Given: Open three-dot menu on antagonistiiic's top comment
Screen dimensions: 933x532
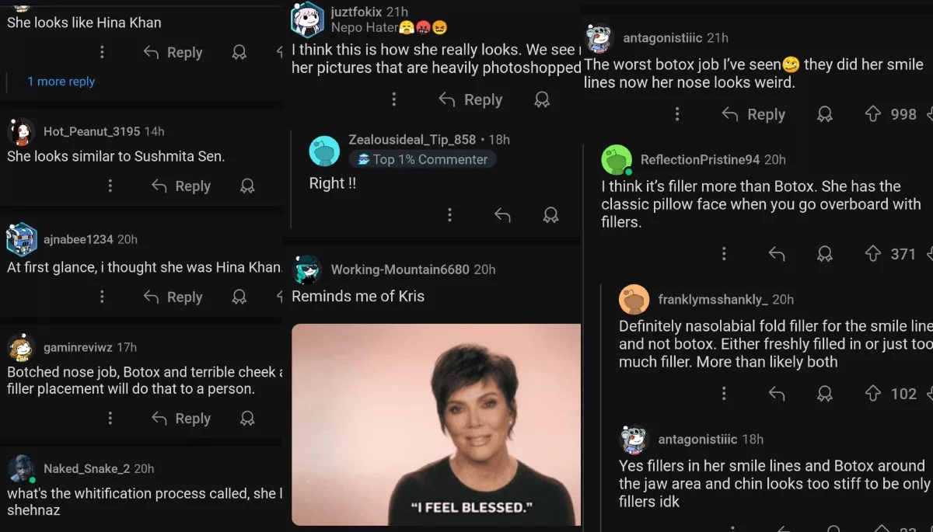Looking at the screenshot, I should pyautogui.click(x=676, y=114).
